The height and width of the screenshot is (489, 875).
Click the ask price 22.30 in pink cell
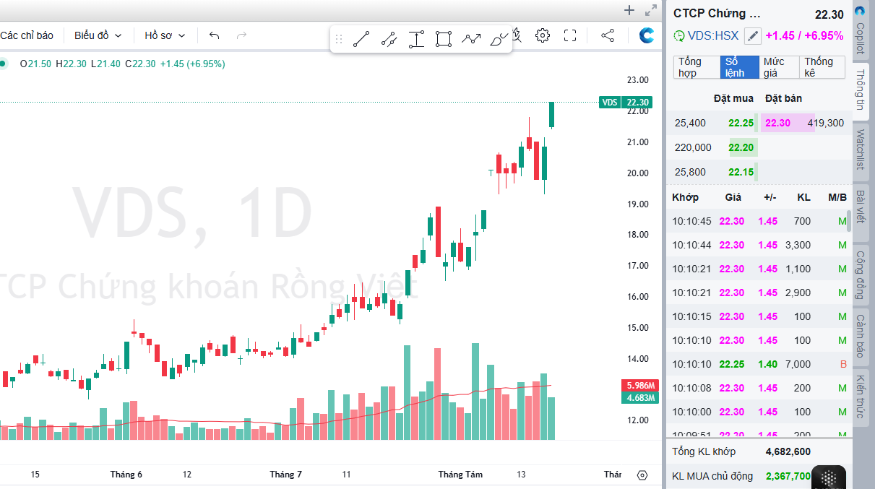click(x=777, y=123)
